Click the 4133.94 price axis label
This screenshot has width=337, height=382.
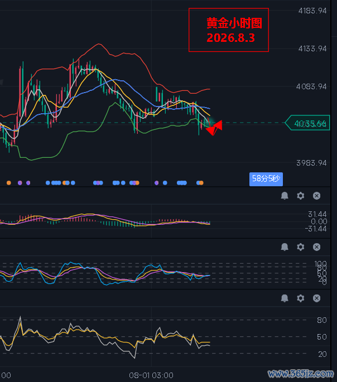[x=312, y=49]
